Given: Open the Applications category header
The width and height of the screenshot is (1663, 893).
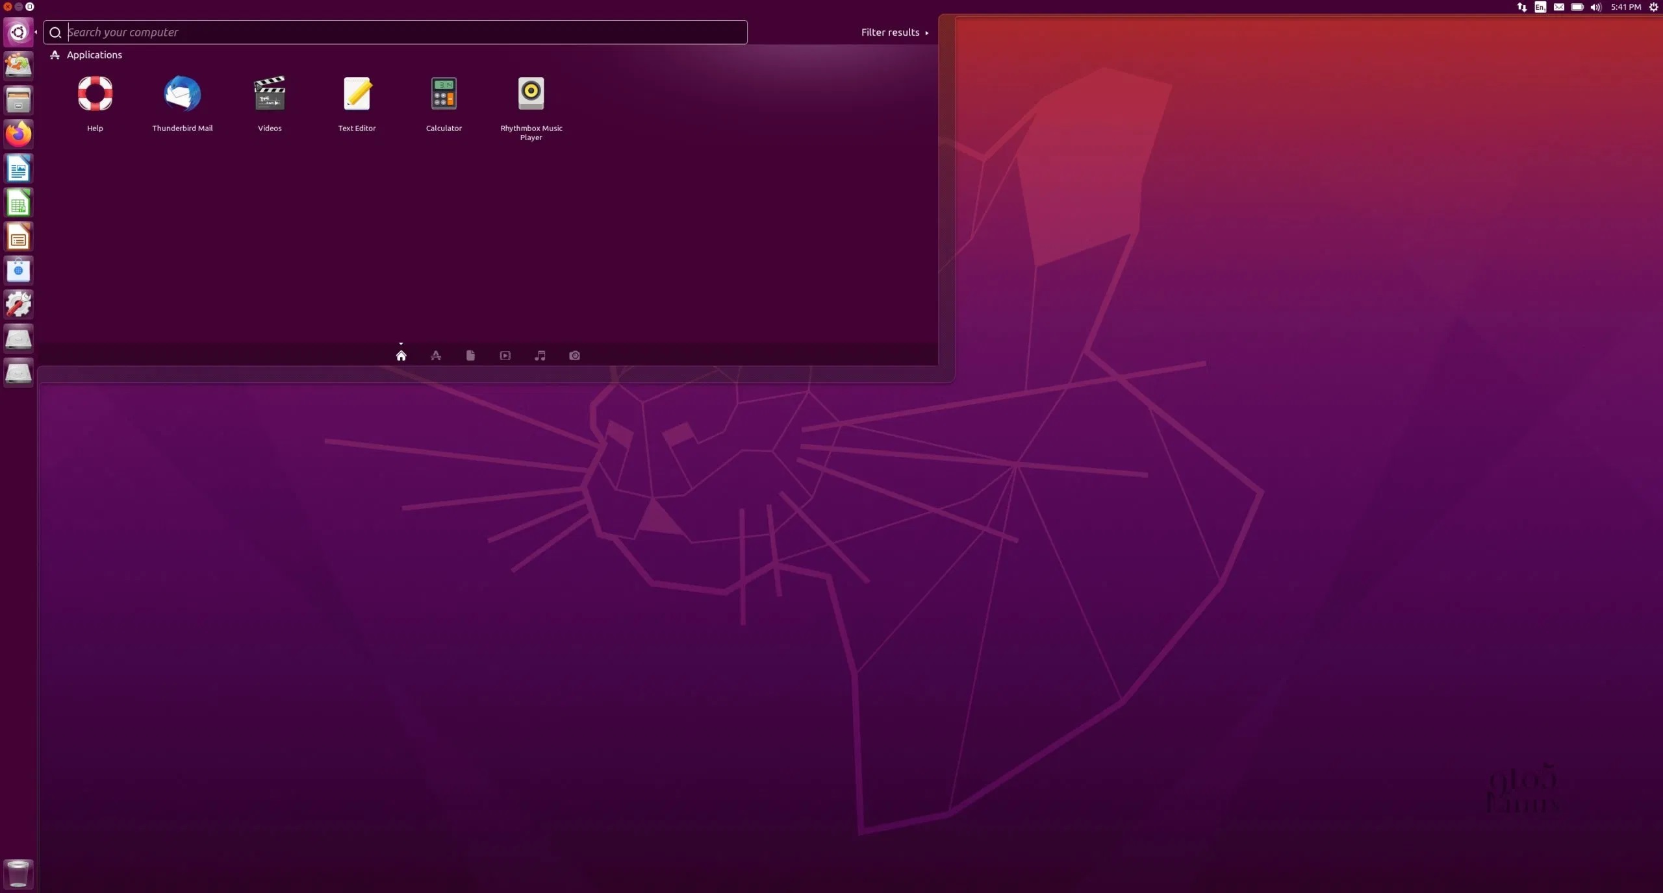Looking at the screenshot, I should [94, 55].
